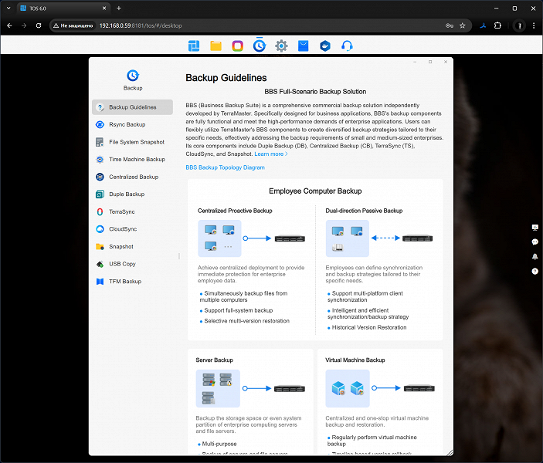Open Centralized Backup section
Viewport: 543px width, 463px height.
point(133,177)
